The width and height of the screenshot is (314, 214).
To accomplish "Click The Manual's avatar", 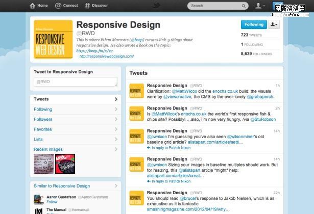I will (38, 211).
